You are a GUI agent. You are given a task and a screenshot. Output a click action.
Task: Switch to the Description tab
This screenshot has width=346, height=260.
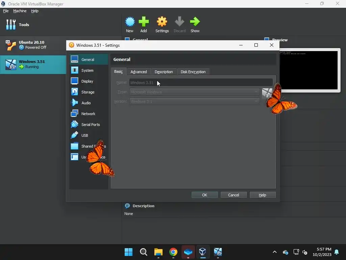(164, 72)
